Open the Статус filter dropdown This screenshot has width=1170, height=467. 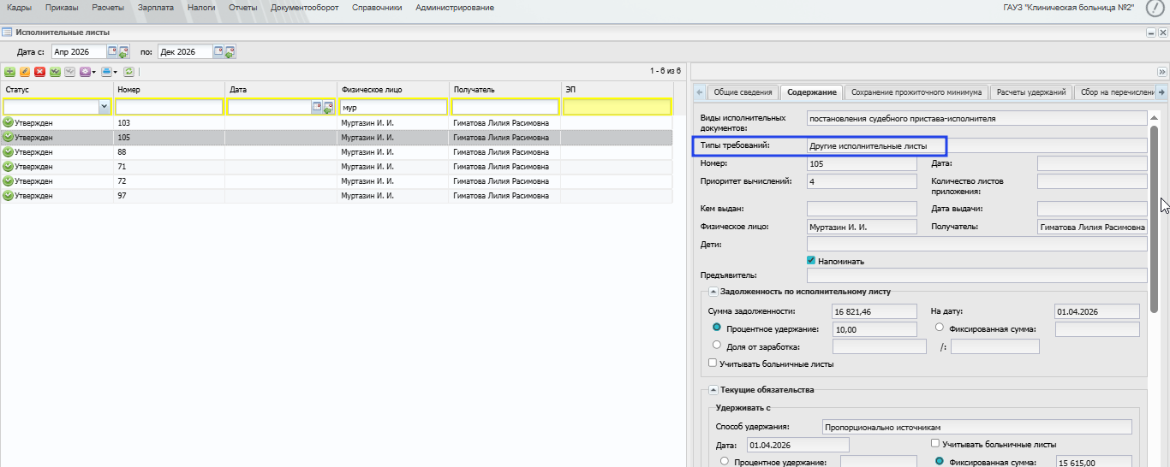click(x=104, y=107)
